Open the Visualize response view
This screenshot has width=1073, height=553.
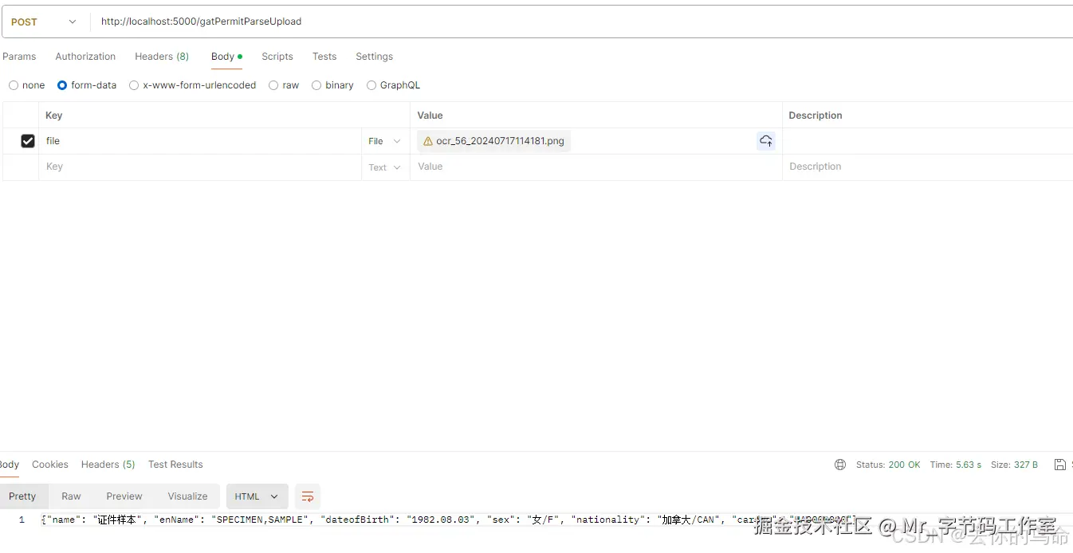click(x=187, y=496)
